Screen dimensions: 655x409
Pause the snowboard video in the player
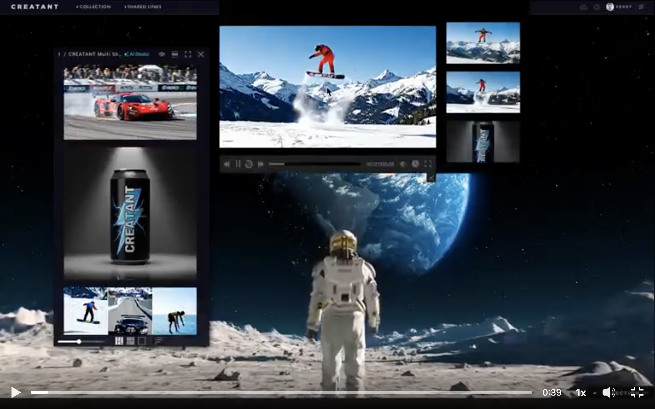[x=238, y=164]
